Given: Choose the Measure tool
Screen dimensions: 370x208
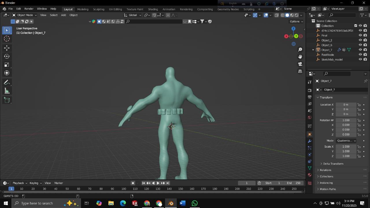Looking at the screenshot, I should 7,91.
